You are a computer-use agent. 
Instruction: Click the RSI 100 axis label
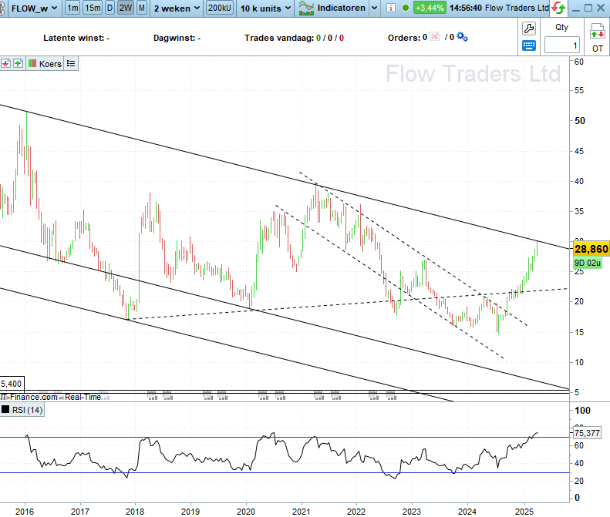(x=582, y=411)
